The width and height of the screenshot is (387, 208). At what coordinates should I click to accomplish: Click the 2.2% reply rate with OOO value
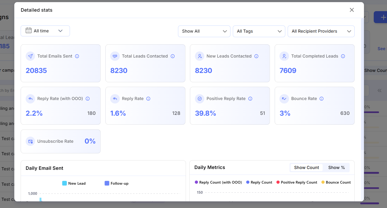point(34,113)
